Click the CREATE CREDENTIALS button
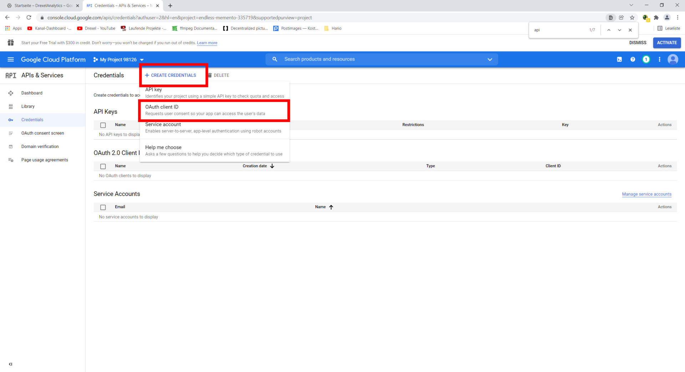 tap(171, 75)
